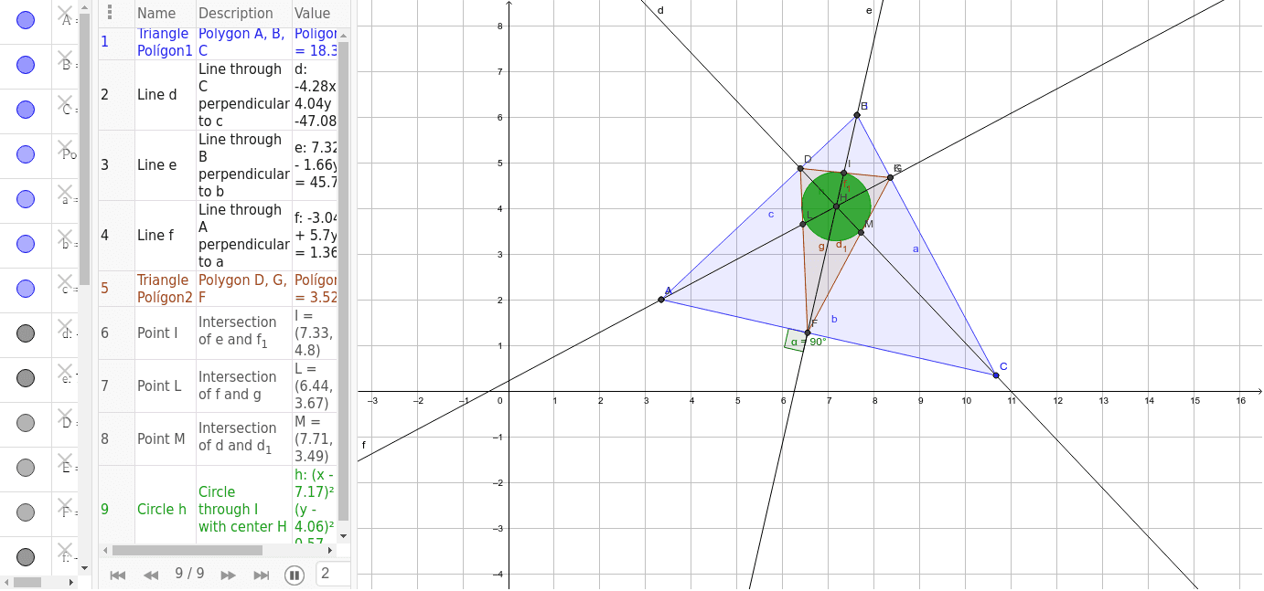Advance one construction step

[228, 575]
